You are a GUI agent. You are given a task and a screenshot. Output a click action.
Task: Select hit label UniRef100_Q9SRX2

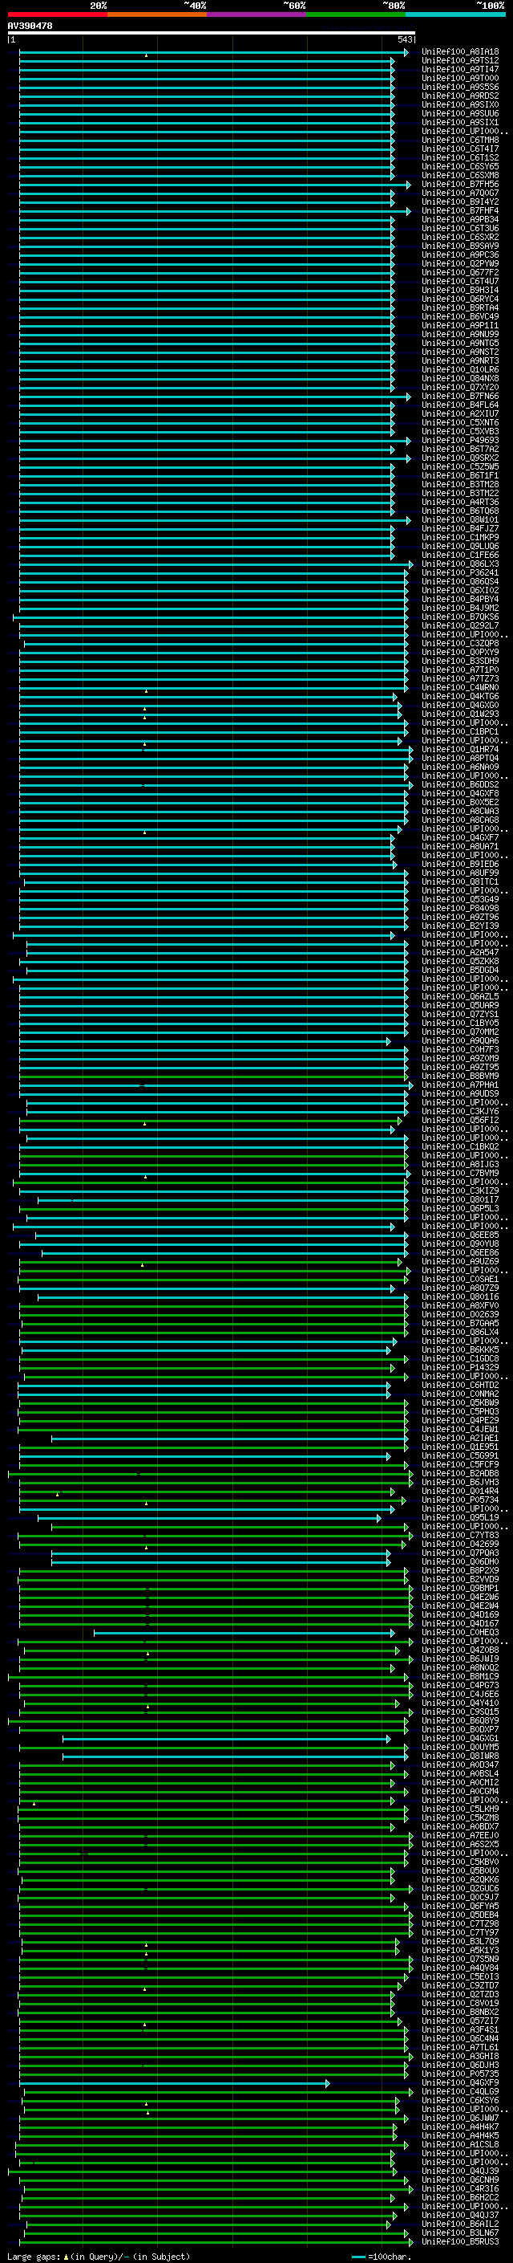(x=459, y=458)
